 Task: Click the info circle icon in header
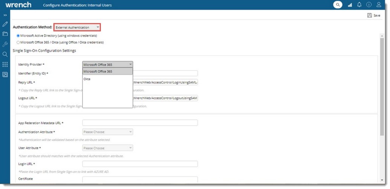(369, 5)
